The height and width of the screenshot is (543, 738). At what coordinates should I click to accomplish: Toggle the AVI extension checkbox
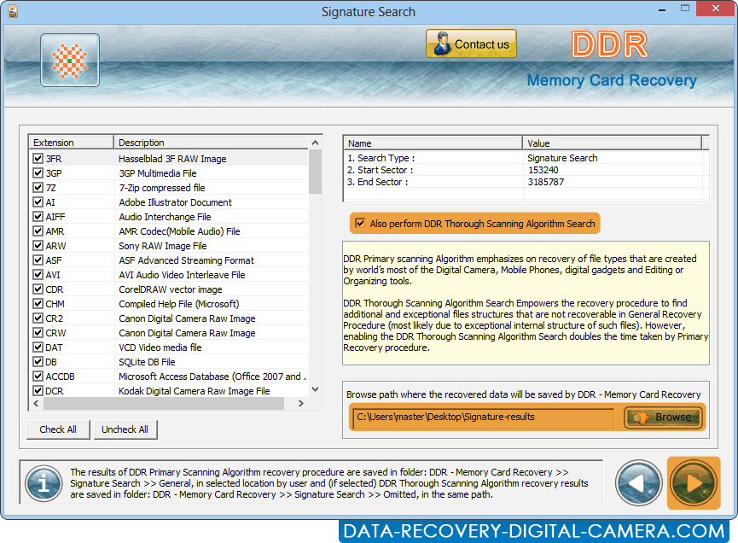point(38,275)
